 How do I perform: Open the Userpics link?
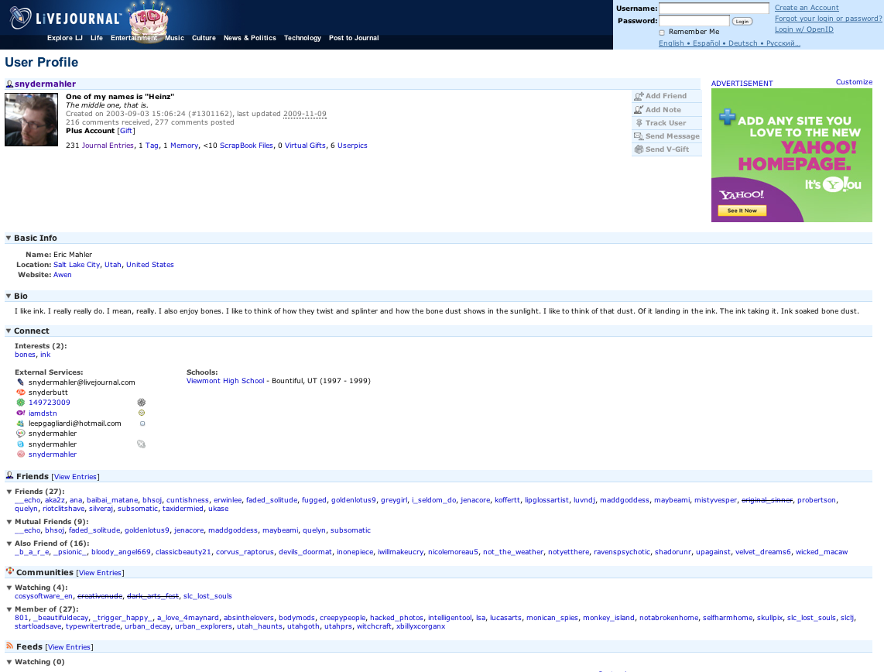[x=352, y=146]
